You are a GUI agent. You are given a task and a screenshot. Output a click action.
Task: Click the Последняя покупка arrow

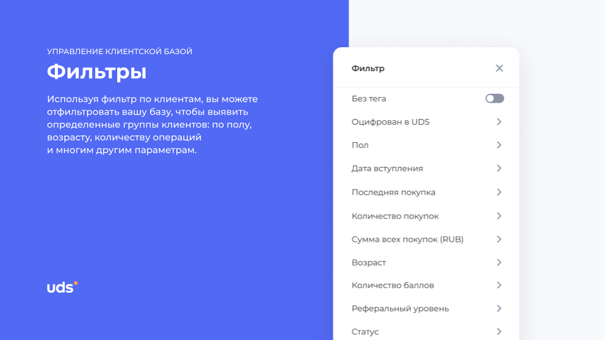point(498,192)
